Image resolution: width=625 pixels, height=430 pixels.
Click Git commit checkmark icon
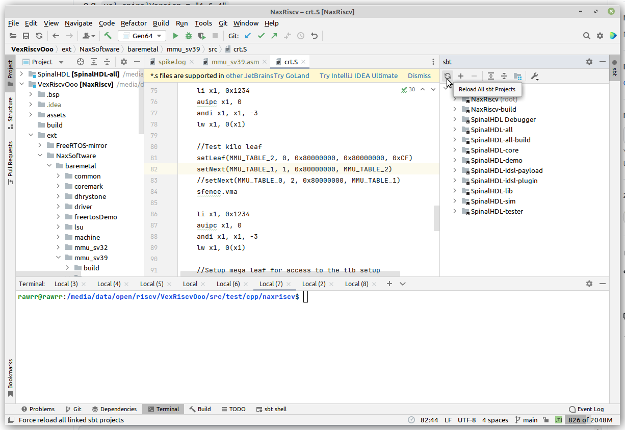[x=261, y=36]
